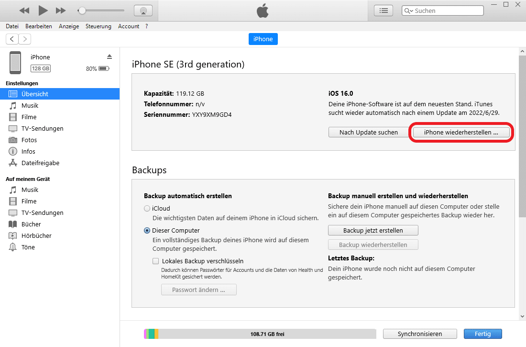
Task: Click the Apple logo in the top bar
Action: click(263, 11)
